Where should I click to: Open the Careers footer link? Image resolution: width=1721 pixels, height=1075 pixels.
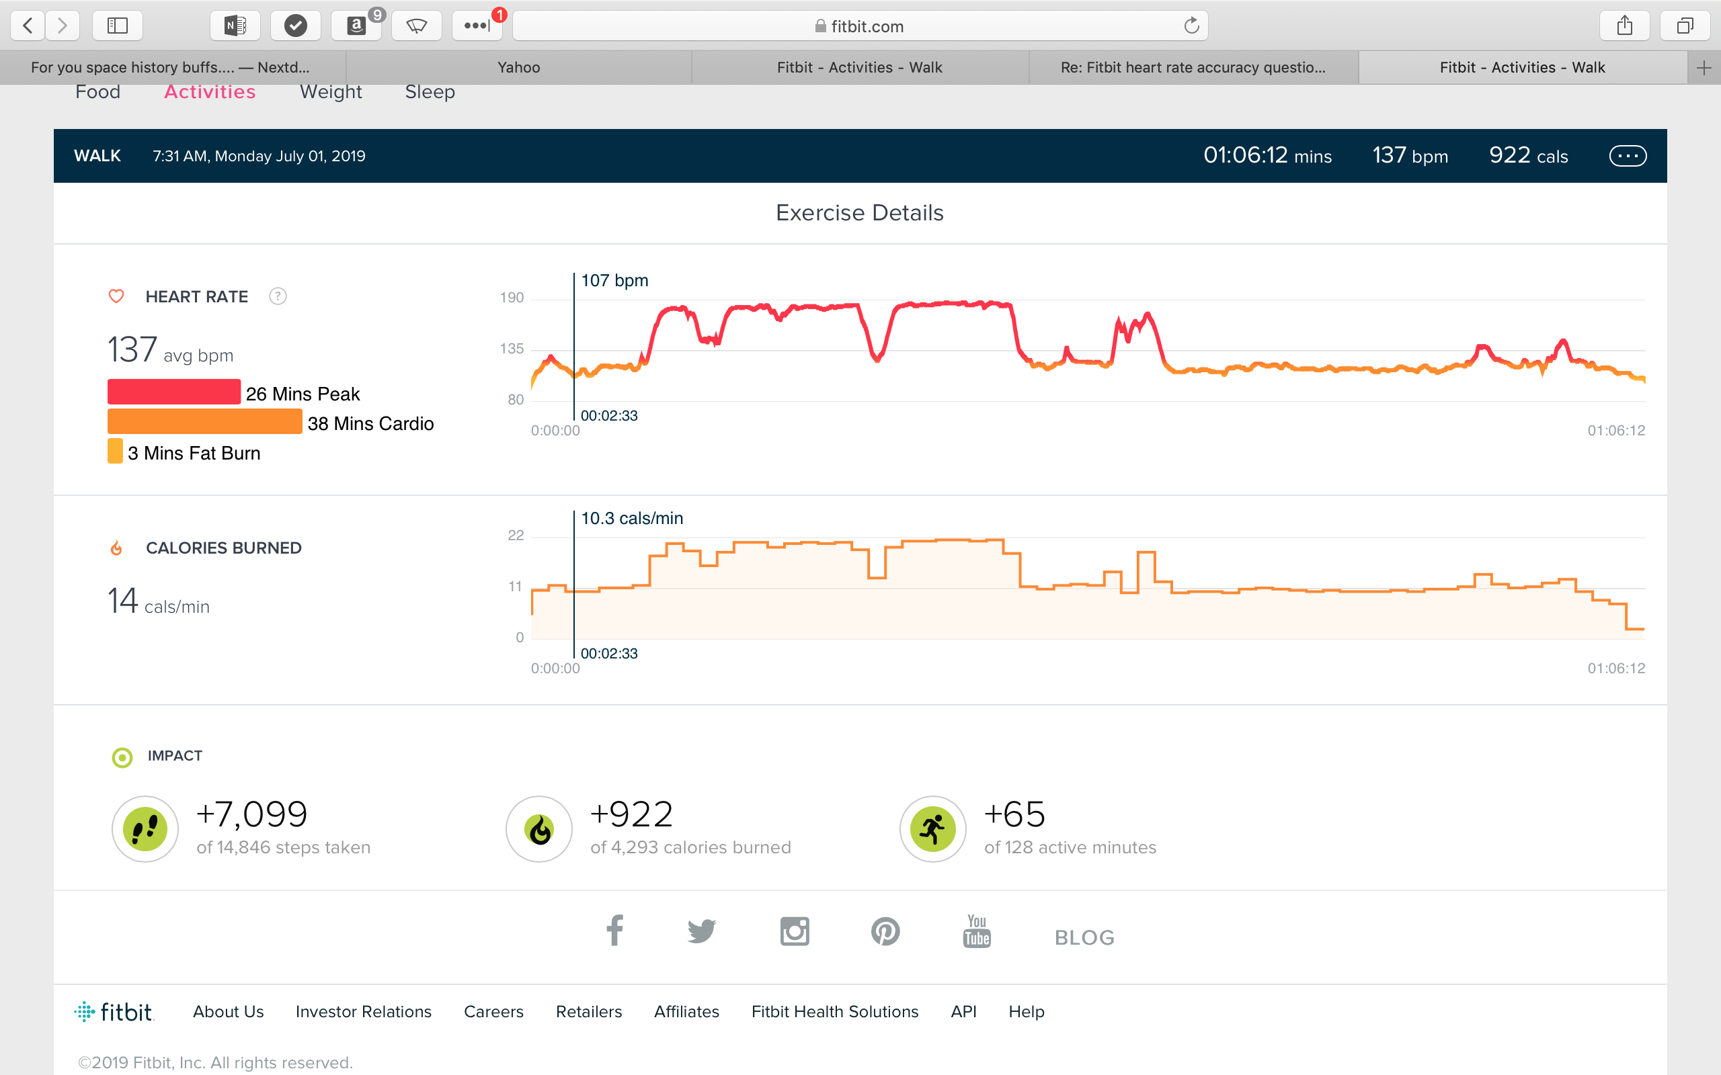493,1012
